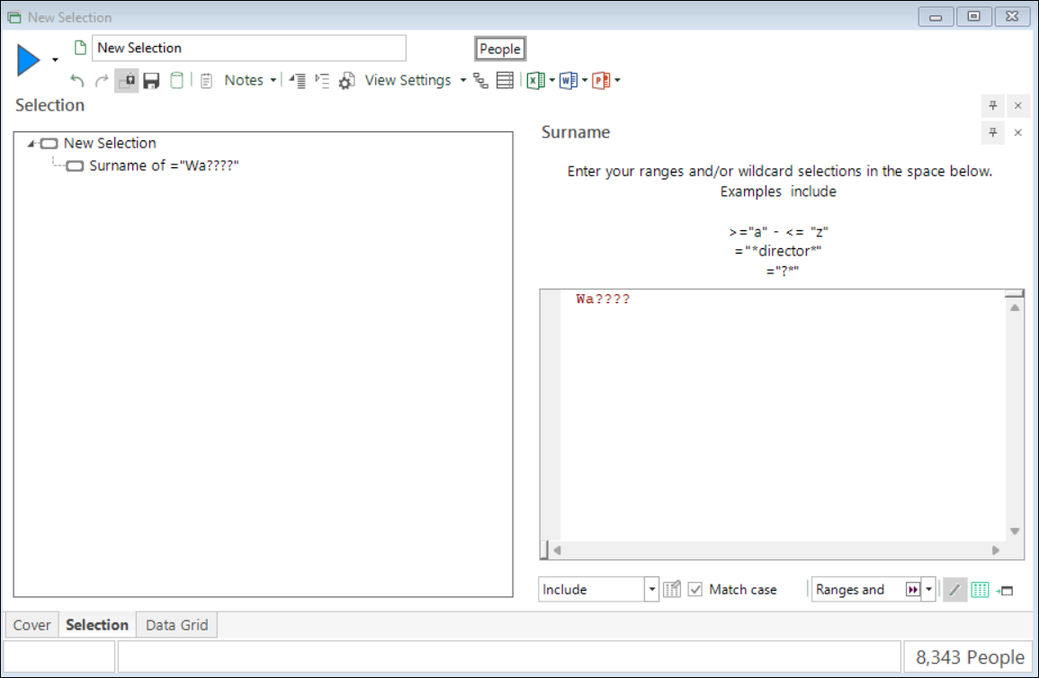
Task: Maximize the New Selection window
Action: click(973, 16)
